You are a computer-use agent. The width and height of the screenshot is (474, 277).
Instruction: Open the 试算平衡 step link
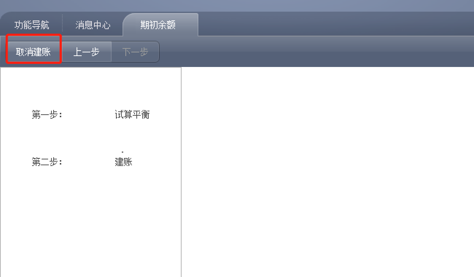[x=132, y=114]
